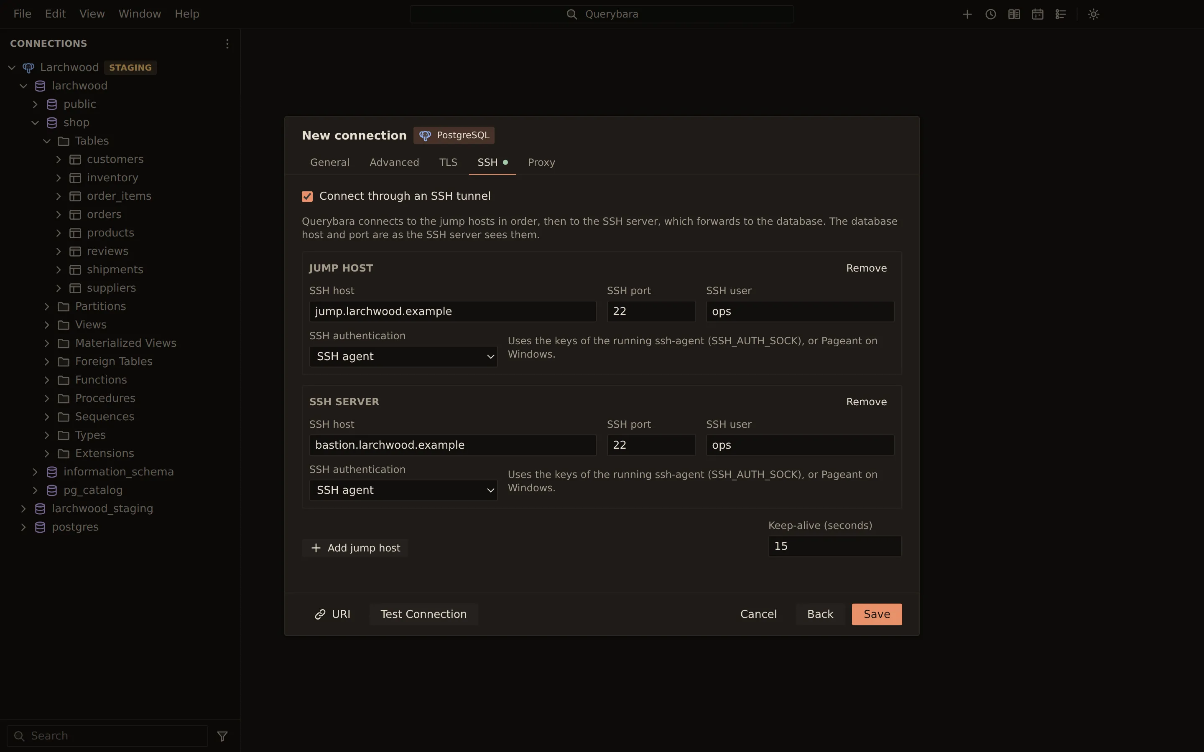Image resolution: width=1204 pixels, height=752 pixels.
Task: Cancel the new connection dialog
Action: click(x=758, y=614)
